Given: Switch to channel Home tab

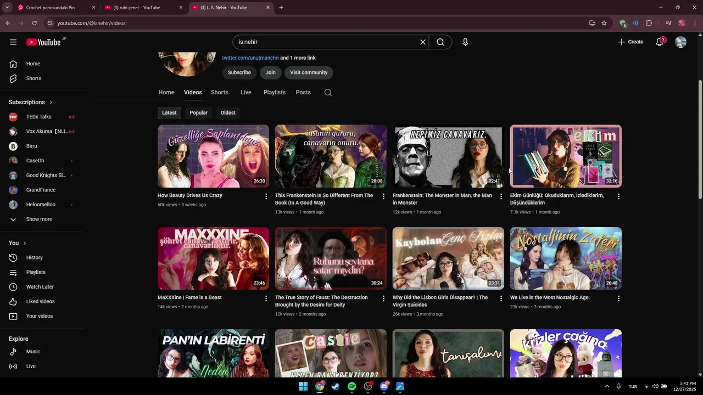Looking at the screenshot, I should 166,93.
